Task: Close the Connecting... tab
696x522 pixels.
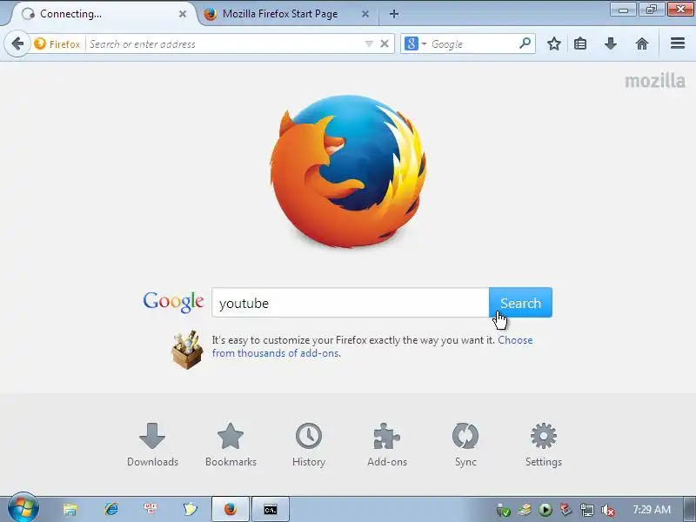Action: pyautogui.click(x=183, y=14)
